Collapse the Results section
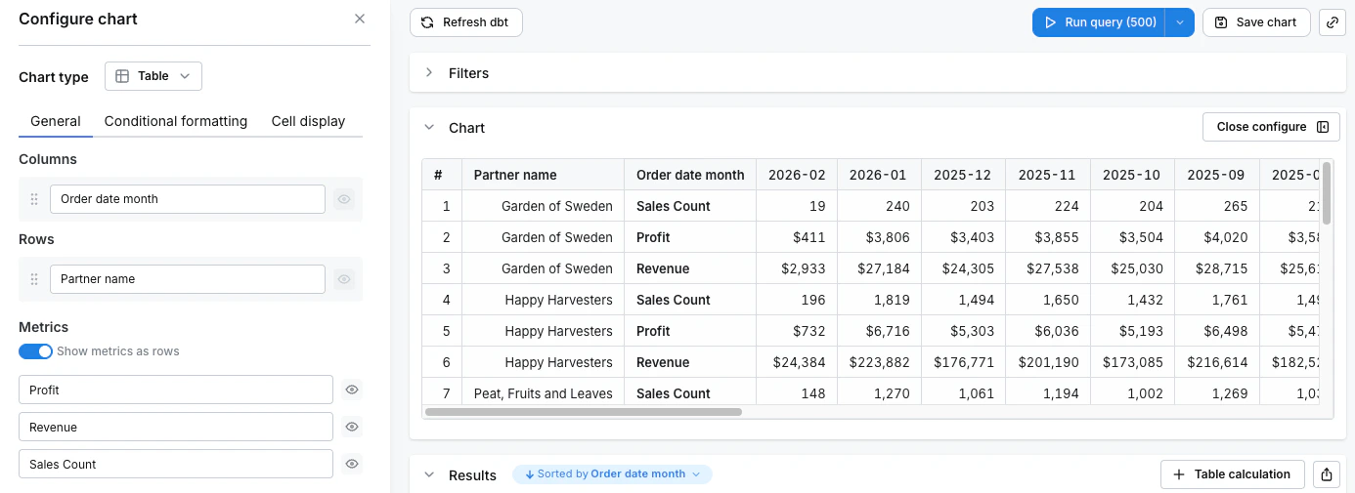The width and height of the screenshot is (1355, 493). tap(428, 475)
